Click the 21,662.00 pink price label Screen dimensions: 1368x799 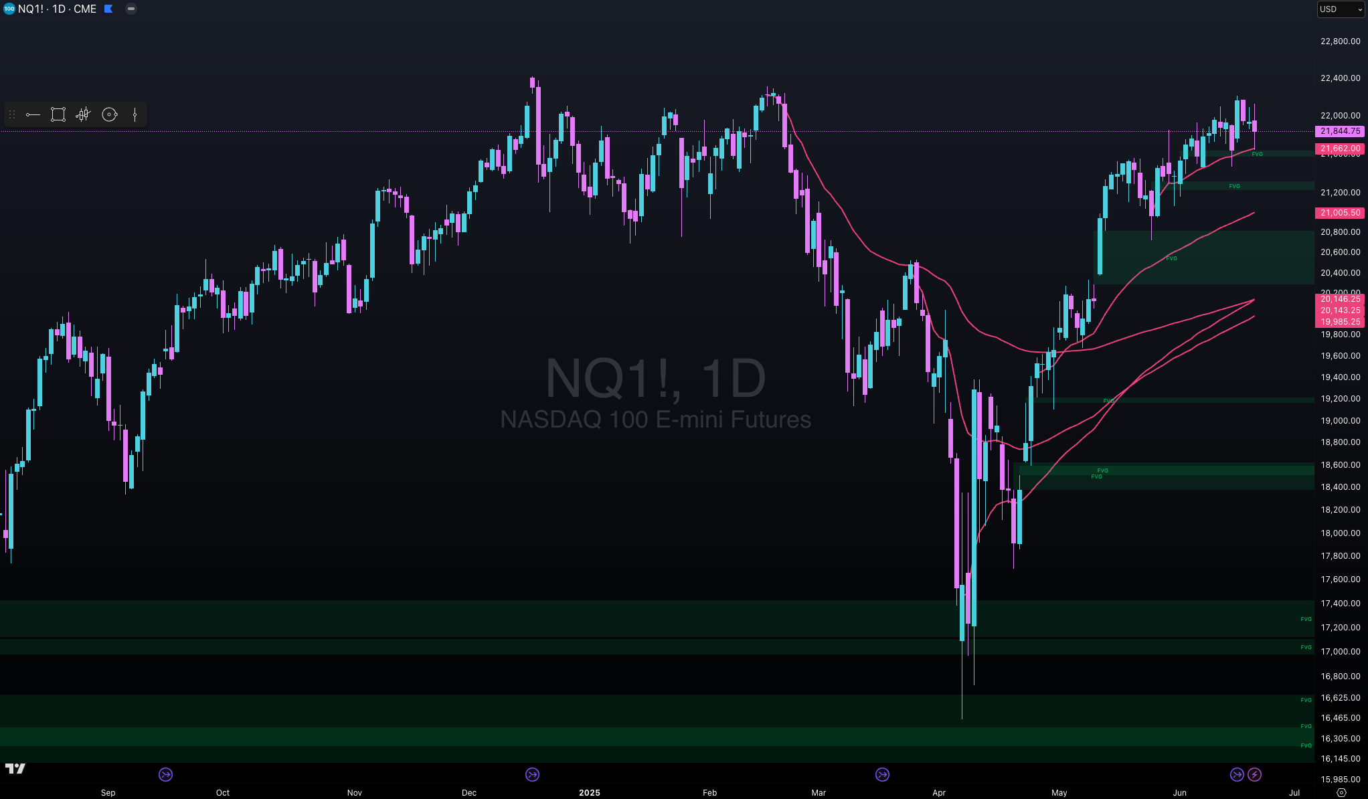[x=1339, y=149]
